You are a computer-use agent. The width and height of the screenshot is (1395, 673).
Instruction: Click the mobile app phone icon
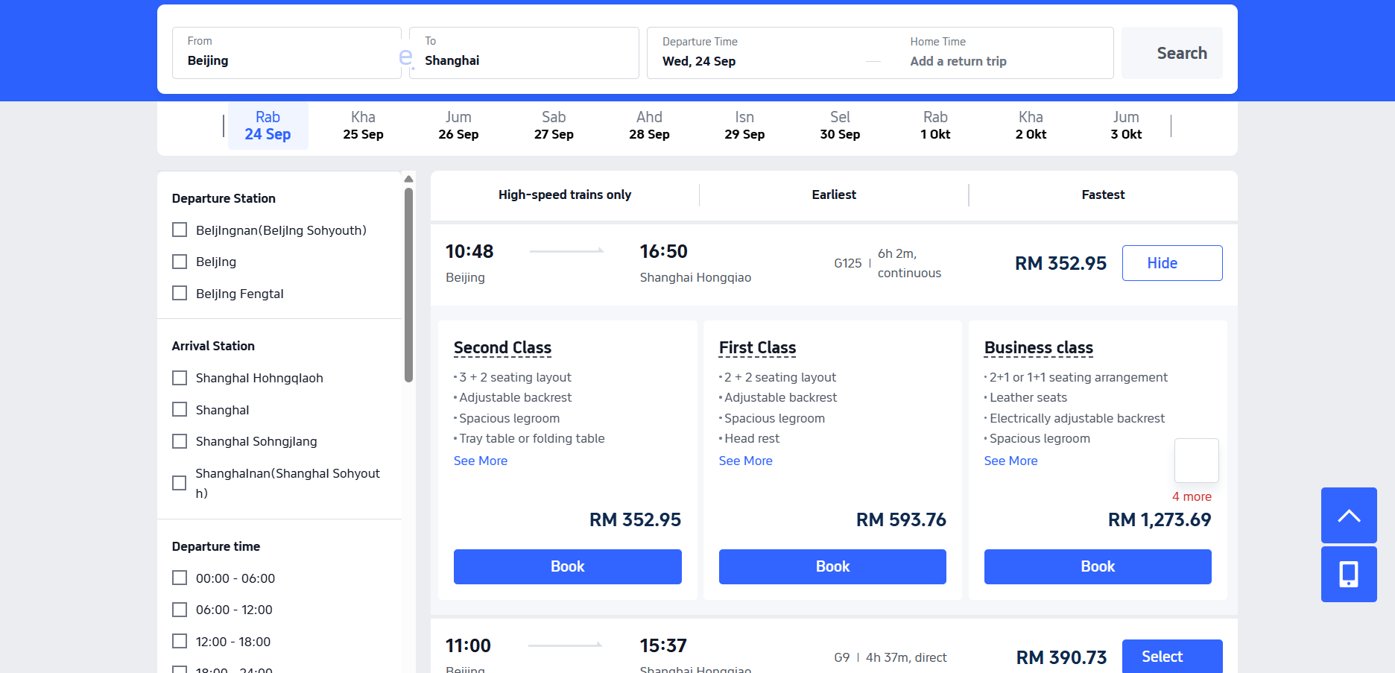point(1348,574)
